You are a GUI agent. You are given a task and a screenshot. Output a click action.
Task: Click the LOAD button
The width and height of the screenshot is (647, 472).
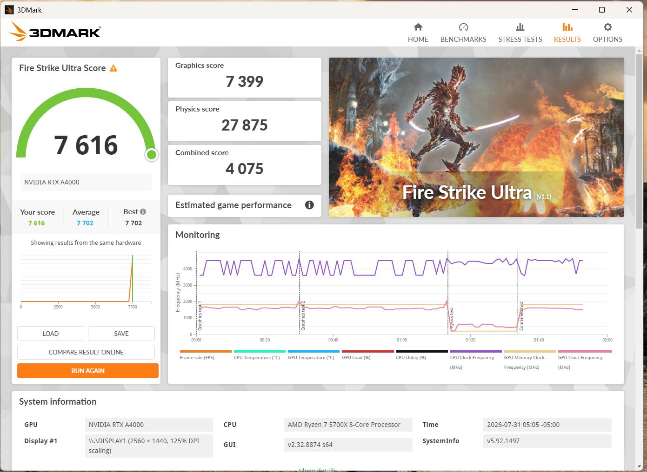pyautogui.click(x=51, y=334)
